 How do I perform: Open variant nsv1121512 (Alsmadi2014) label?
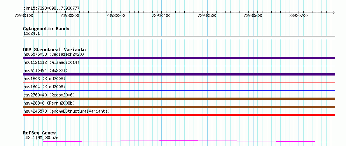pos(51,62)
